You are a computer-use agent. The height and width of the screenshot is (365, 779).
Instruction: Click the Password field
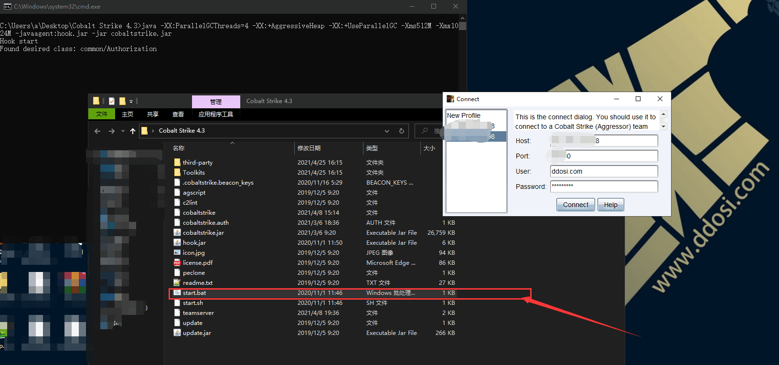coord(604,187)
